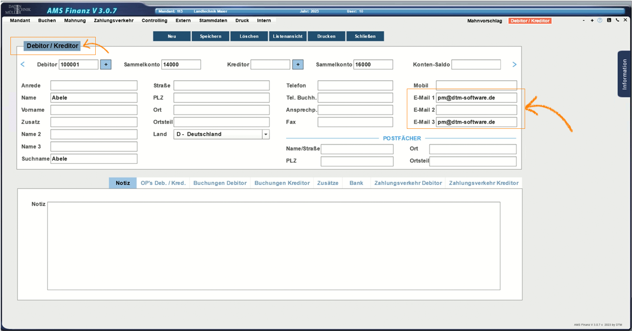Open the help question mark icon

600,20
